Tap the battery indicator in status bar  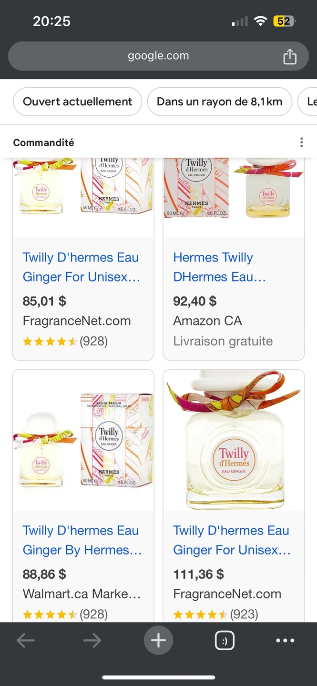tap(284, 21)
